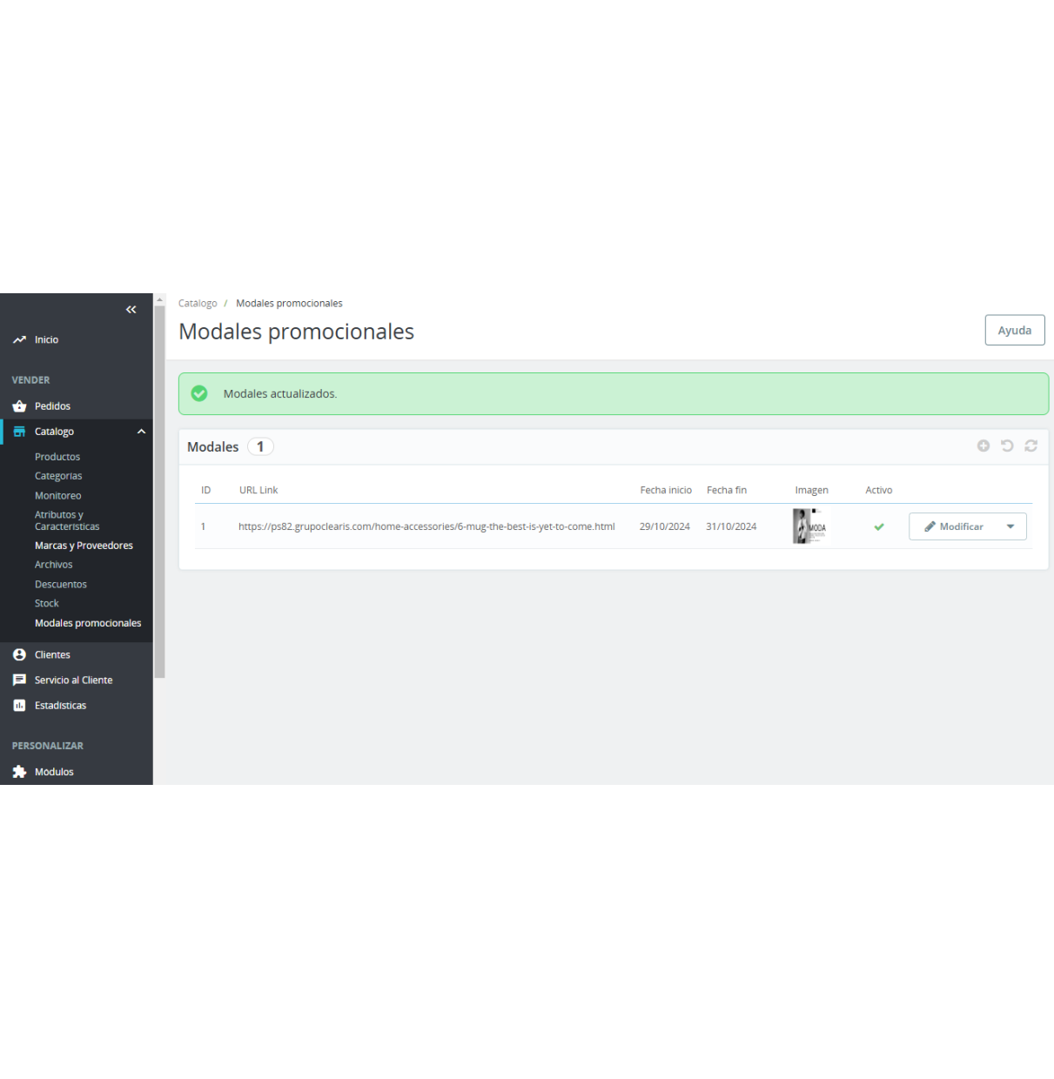Viewport: 1054px width, 1079px height.
Task: Open the Estadísticas bar chart icon
Action: click(x=19, y=705)
